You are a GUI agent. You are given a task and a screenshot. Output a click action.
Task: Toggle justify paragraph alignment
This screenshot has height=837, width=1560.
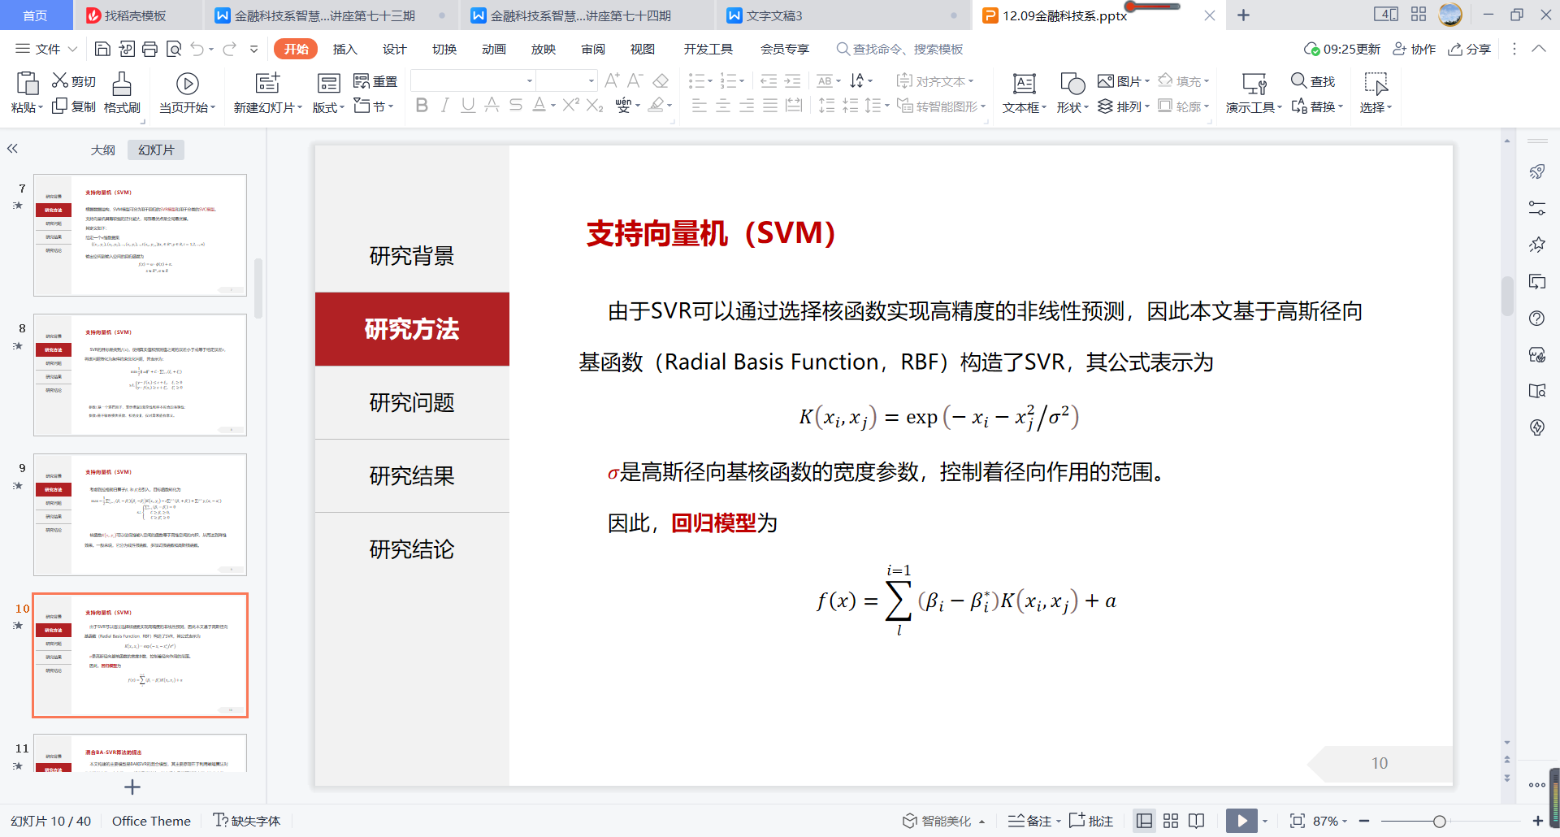[x=770, y=106]
